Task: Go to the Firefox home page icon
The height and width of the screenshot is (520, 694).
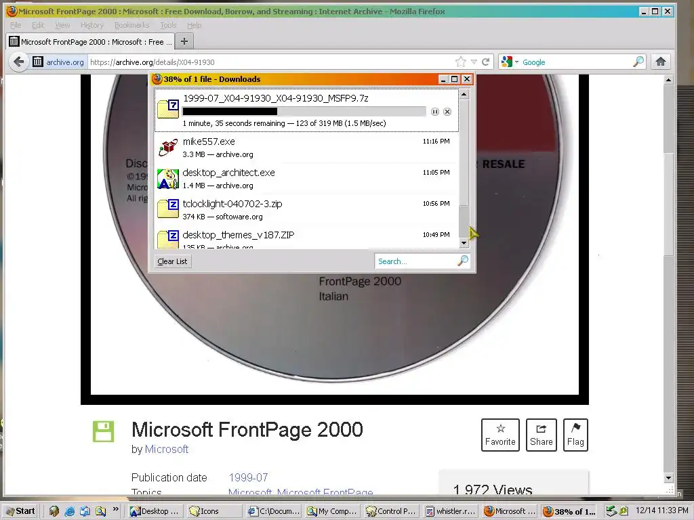Action: [661, 62]
